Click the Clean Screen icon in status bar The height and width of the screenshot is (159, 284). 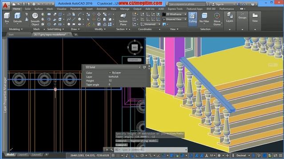[x=275, y=155]
